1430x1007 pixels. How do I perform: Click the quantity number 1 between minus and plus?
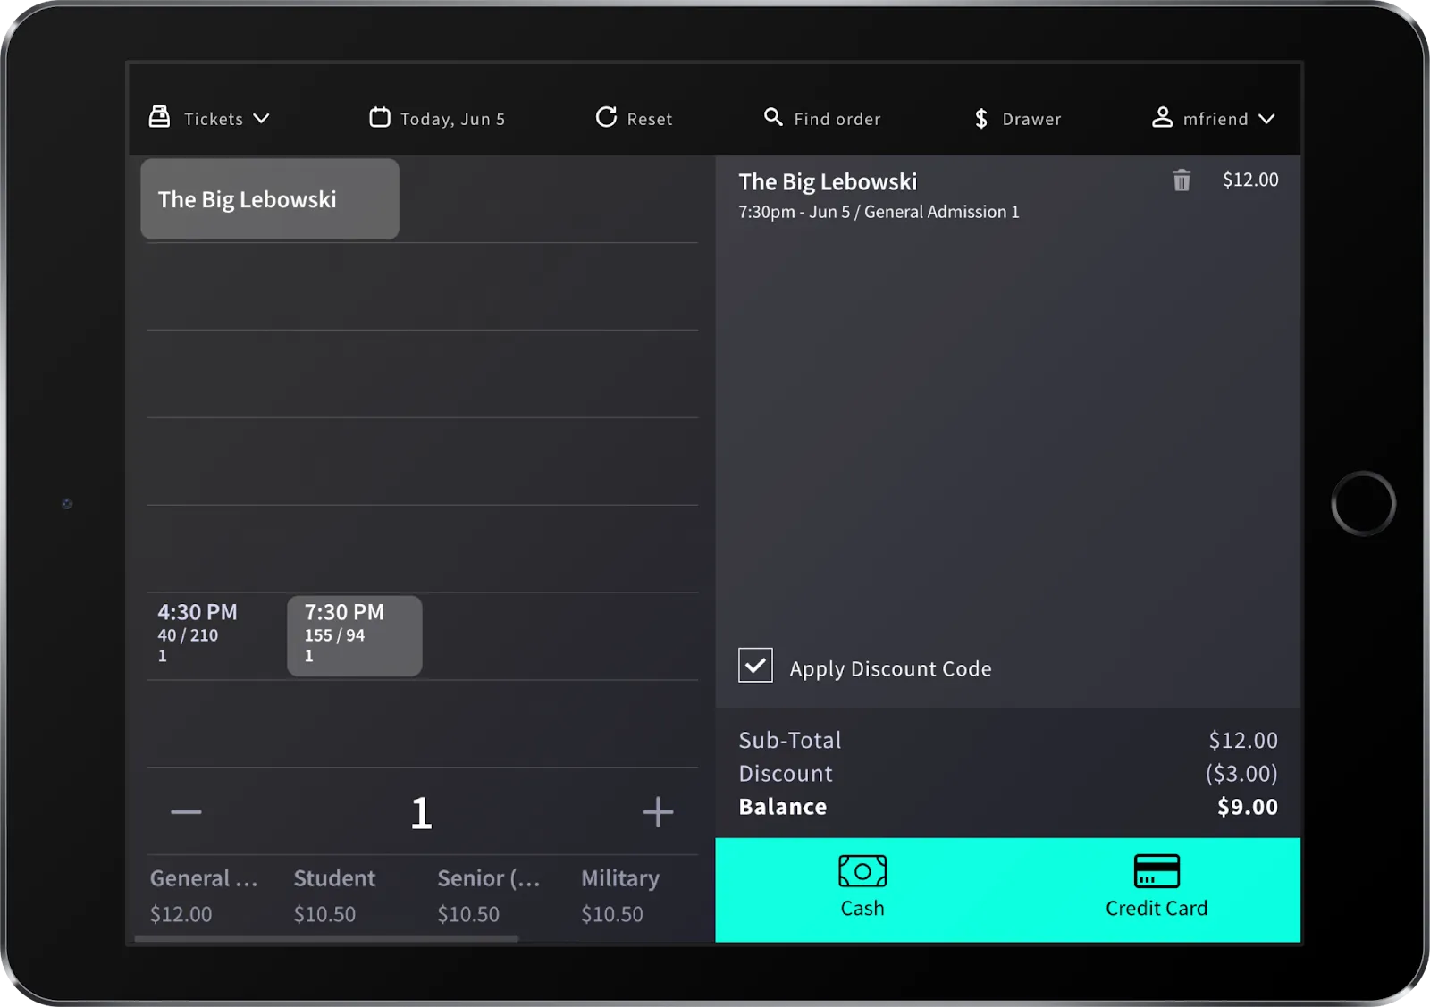(x=421, y=813)
